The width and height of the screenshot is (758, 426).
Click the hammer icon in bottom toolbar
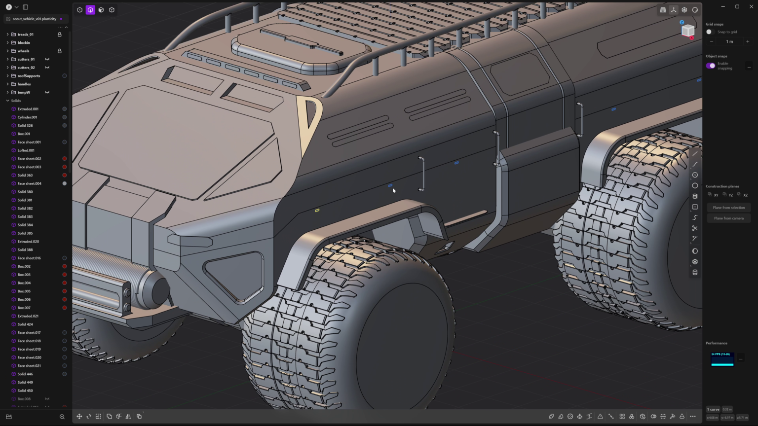tap(673, 417)
